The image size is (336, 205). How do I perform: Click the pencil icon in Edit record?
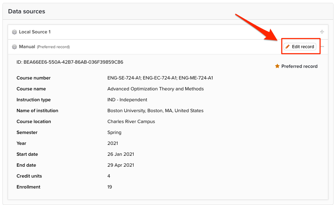point(287,47)
